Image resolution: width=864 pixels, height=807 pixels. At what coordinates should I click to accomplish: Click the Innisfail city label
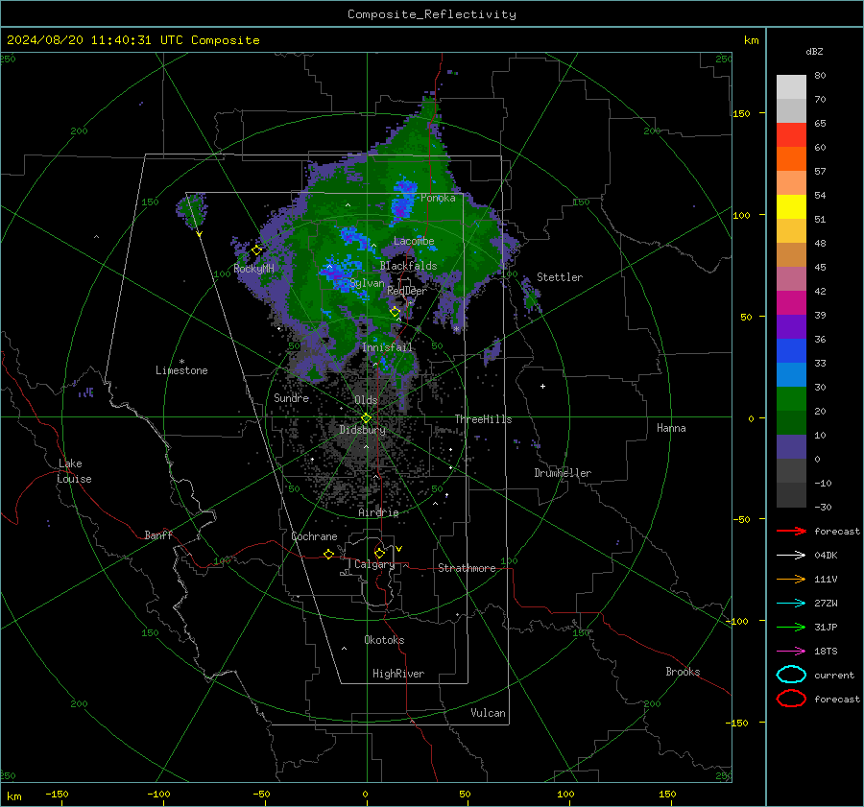pyautogui.click(x=387, y=347)
